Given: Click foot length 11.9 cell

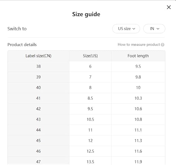Looking at the screenshot, I should [138, 161].
